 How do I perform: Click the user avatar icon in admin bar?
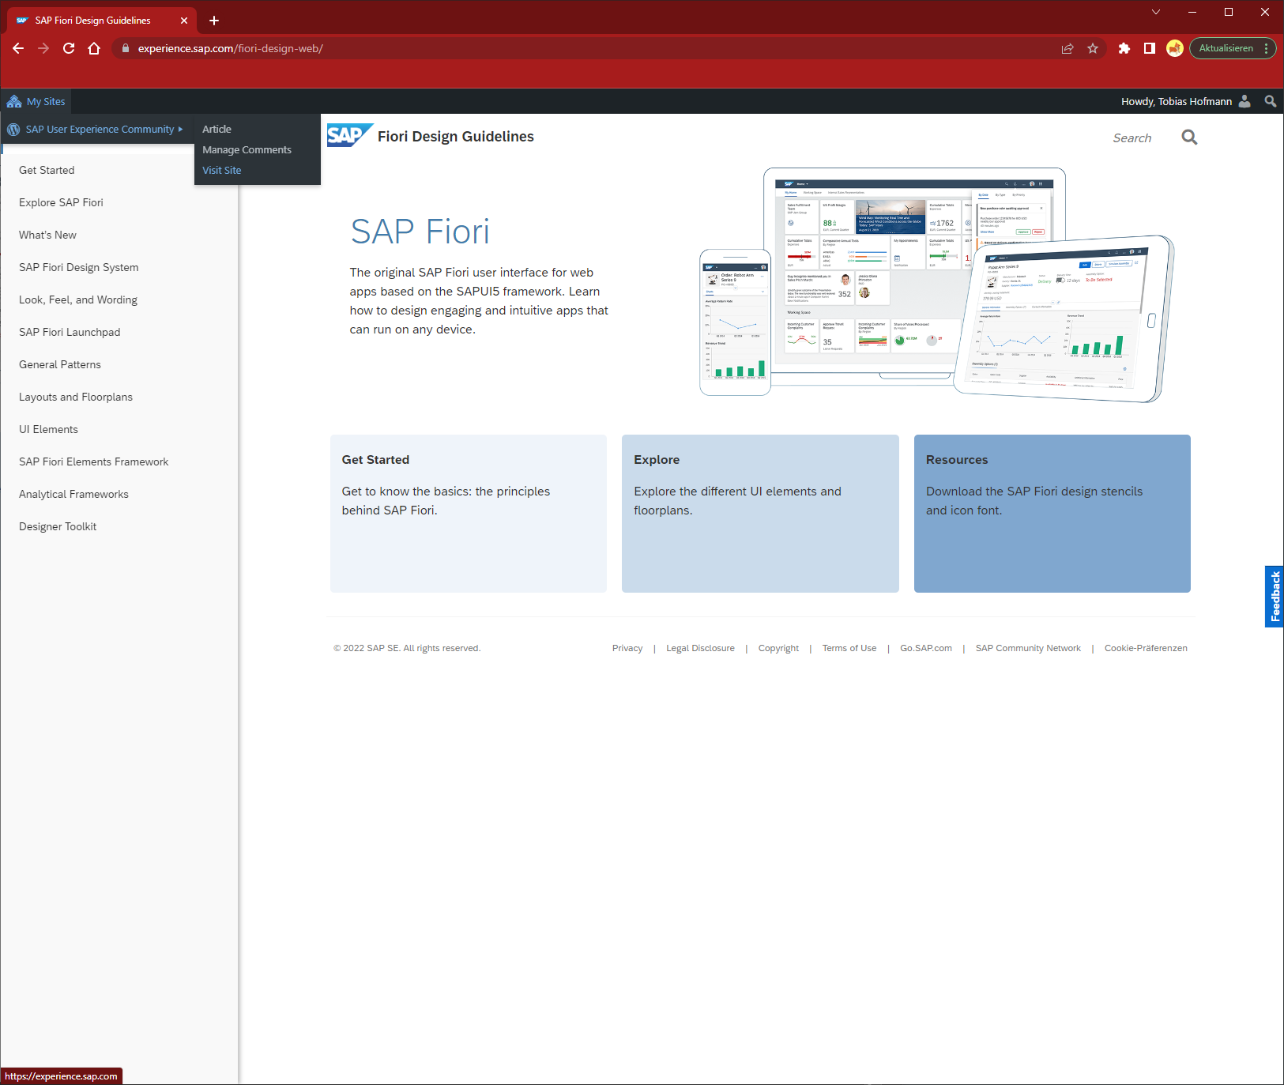click(x=1244, y=101)
